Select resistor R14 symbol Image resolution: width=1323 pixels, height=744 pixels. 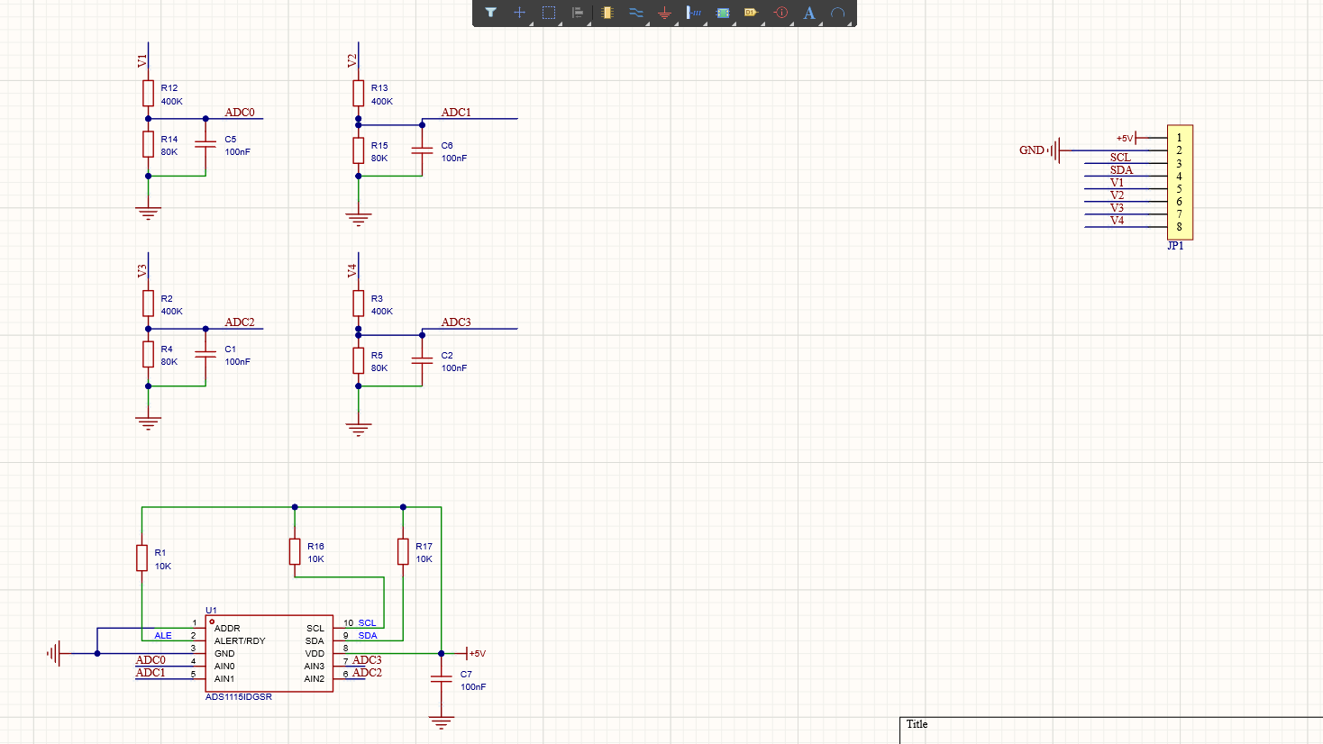tap(149, 144)
